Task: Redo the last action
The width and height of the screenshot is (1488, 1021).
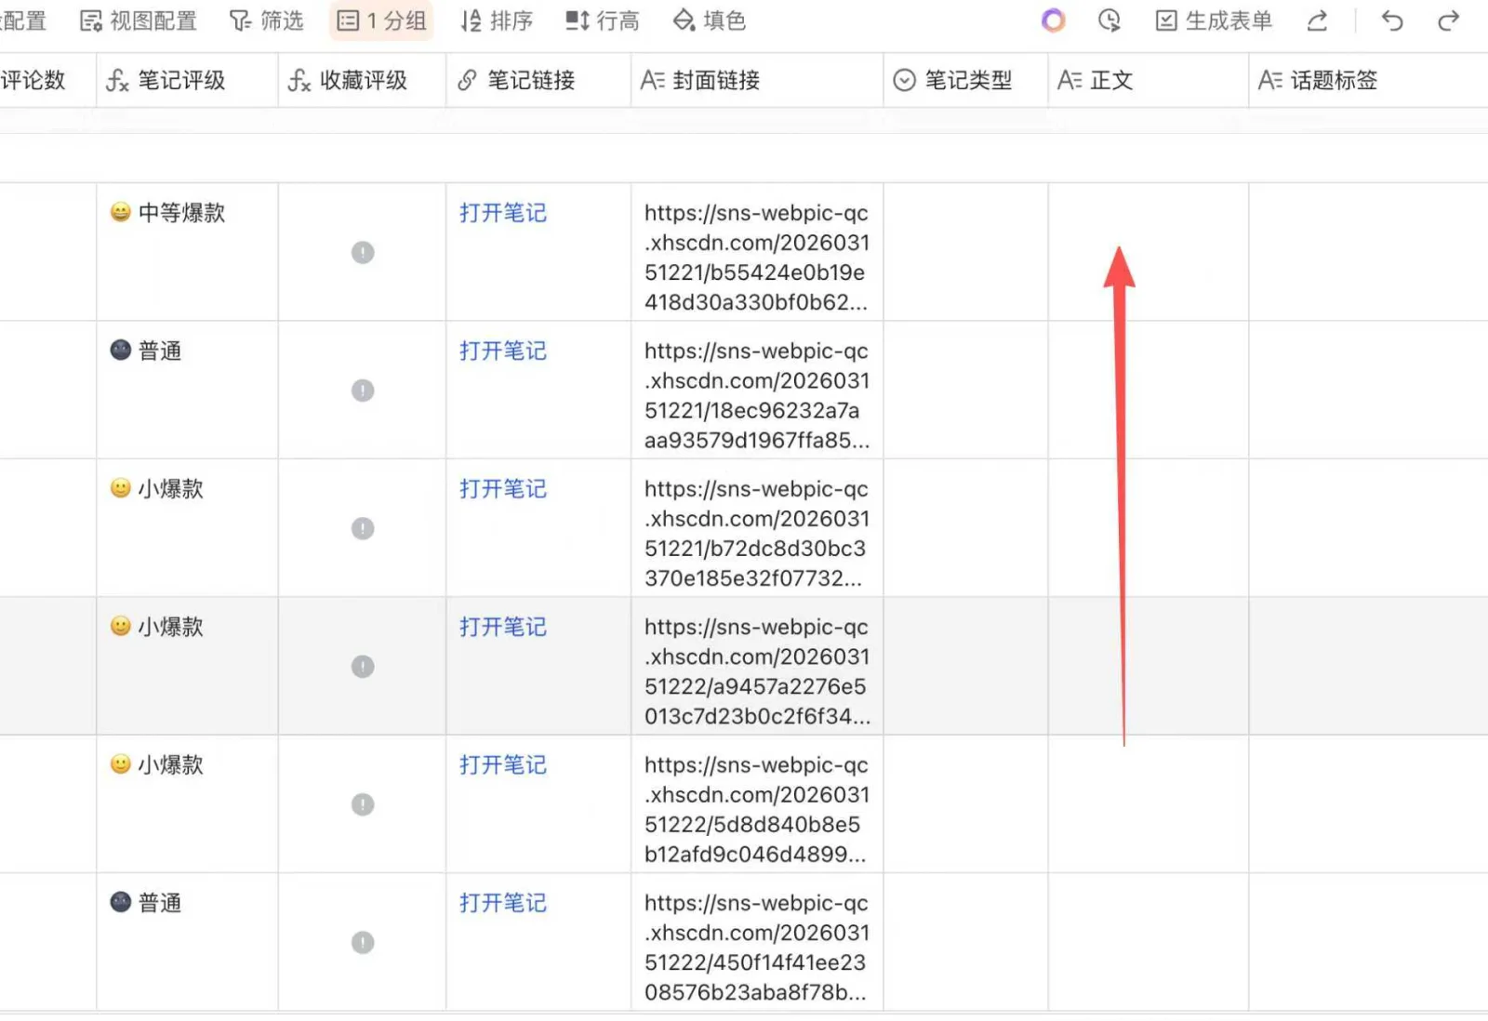Action: pyautogui.click(x=1448, y=20)
